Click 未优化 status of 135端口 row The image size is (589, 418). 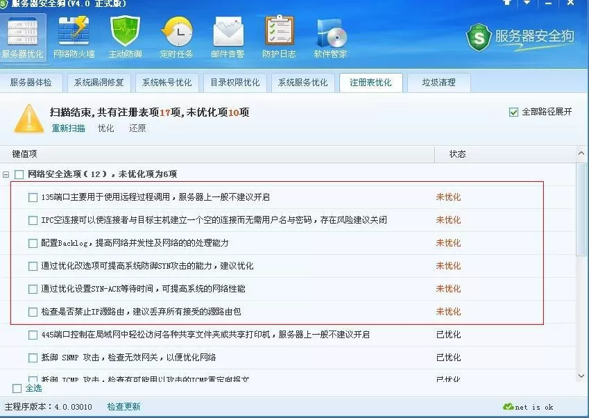448,197
